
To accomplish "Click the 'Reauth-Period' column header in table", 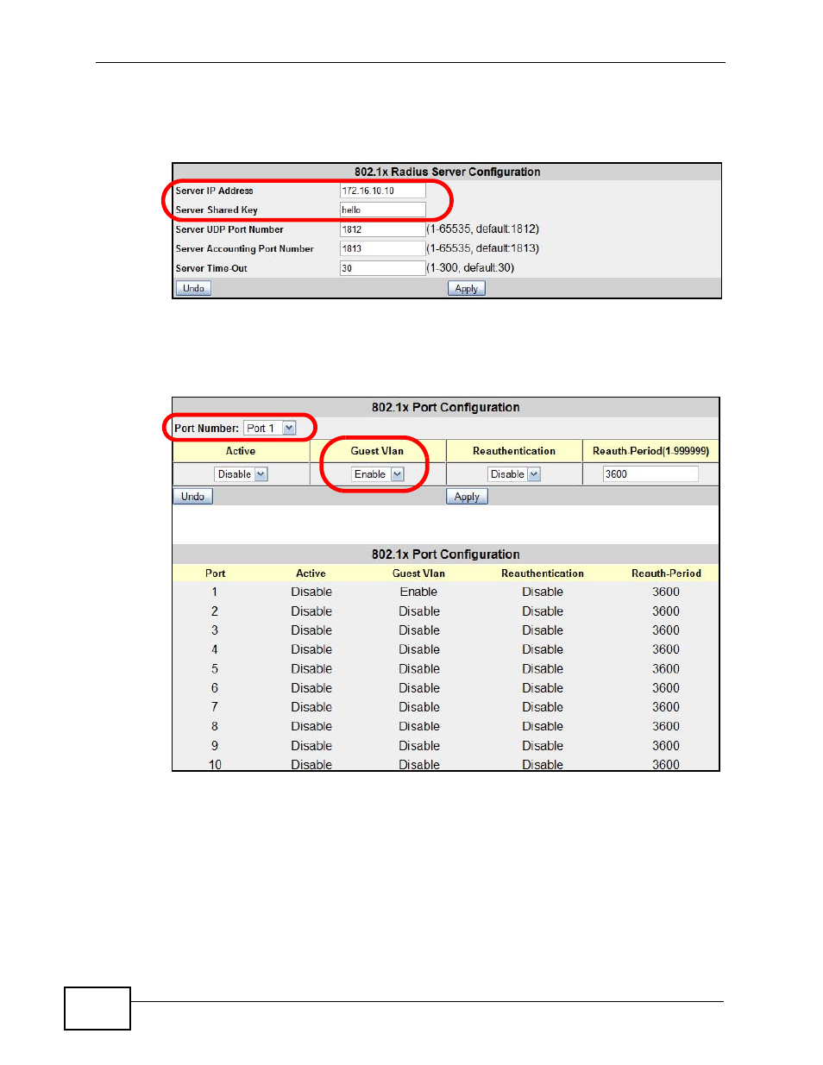I will 666,573.
